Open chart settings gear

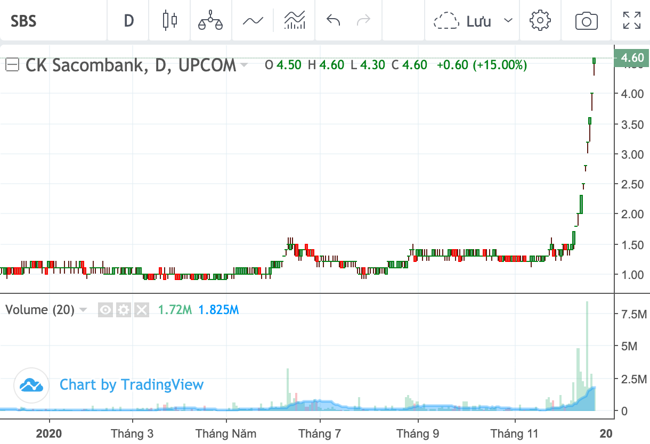540,21
